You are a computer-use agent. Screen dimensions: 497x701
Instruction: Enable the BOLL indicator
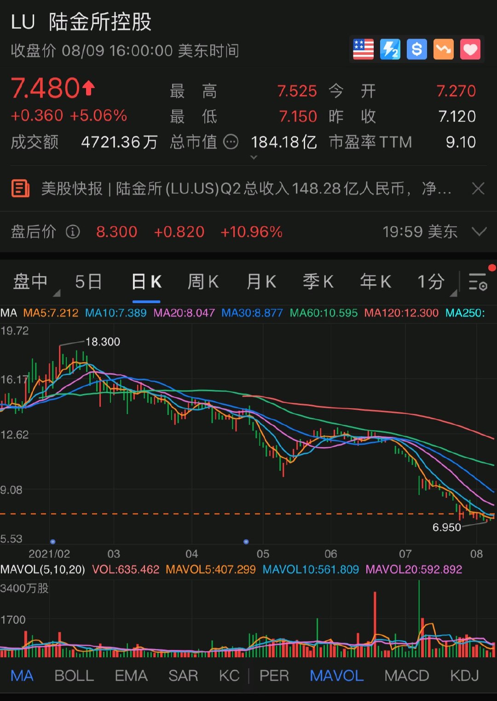click(x=74, y=676)
